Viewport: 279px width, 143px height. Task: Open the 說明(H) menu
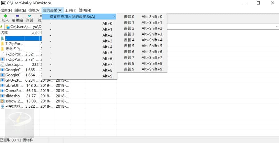85,10
